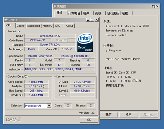The width and height of the screenshot is (164, 129).
Task: Click the product ID 69813-640-5598825-45832
Action: [x=123, y=59]
